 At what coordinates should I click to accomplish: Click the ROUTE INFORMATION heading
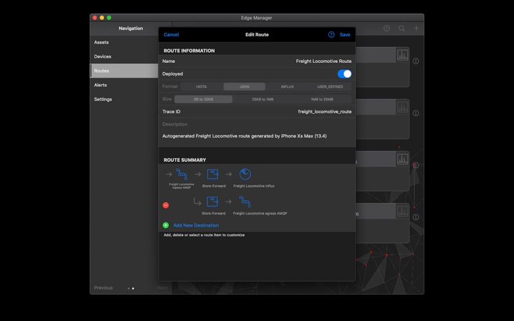click(x=189, y=51)
